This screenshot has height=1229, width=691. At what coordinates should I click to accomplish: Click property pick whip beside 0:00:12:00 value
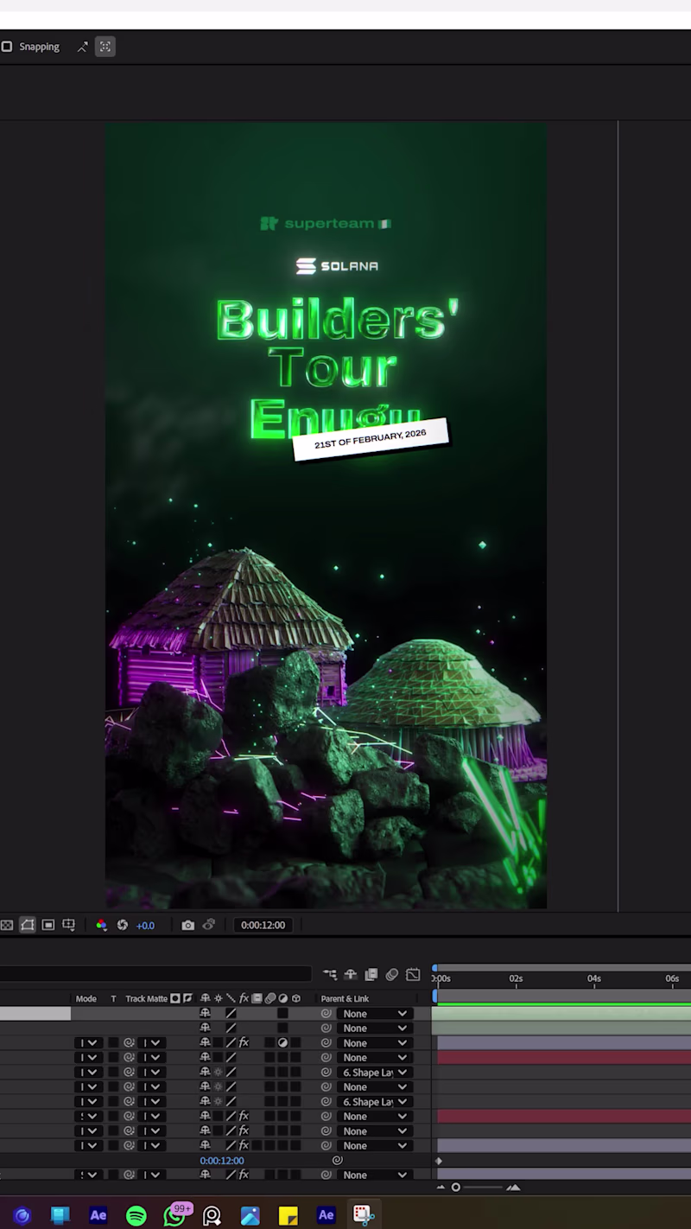coord(338,1161)
